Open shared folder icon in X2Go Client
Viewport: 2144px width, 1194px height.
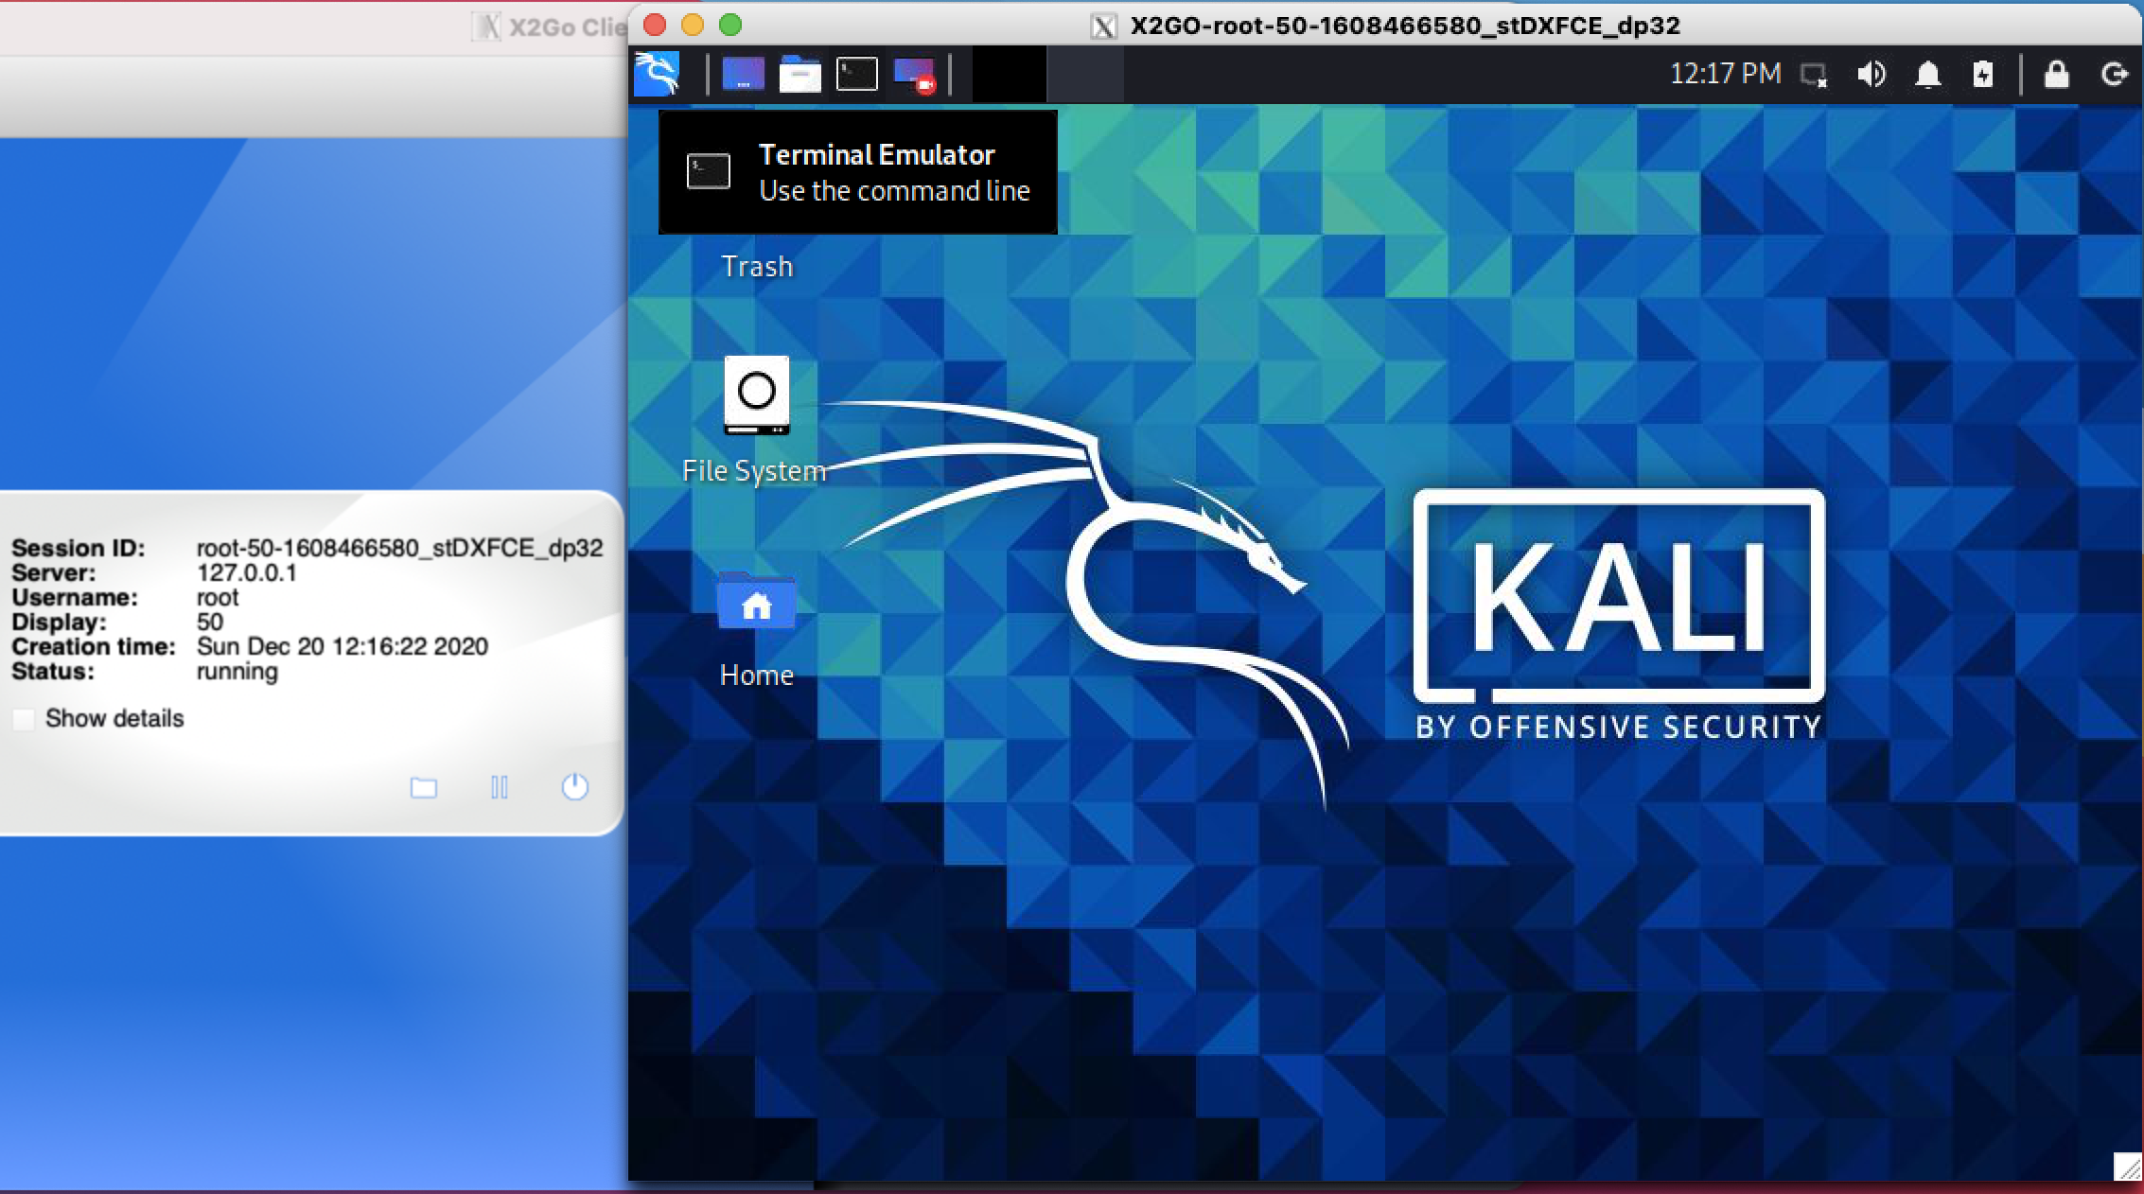tap(423, 787)
